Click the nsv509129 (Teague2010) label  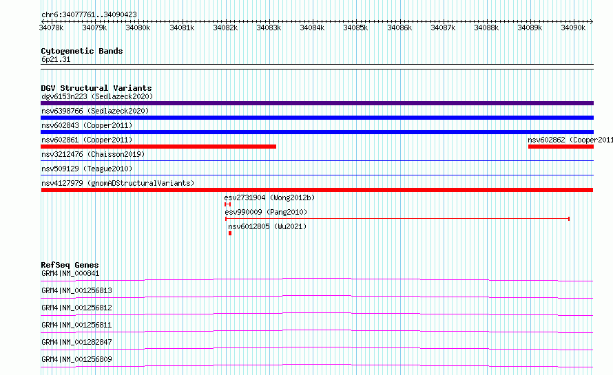click(87, 169)
